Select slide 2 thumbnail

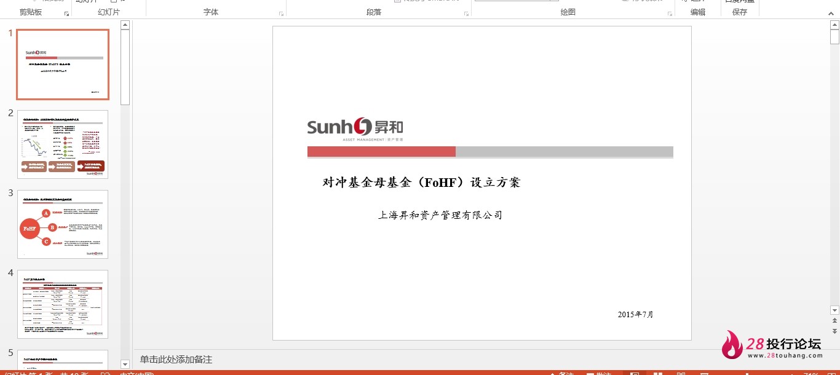point(63,144)
